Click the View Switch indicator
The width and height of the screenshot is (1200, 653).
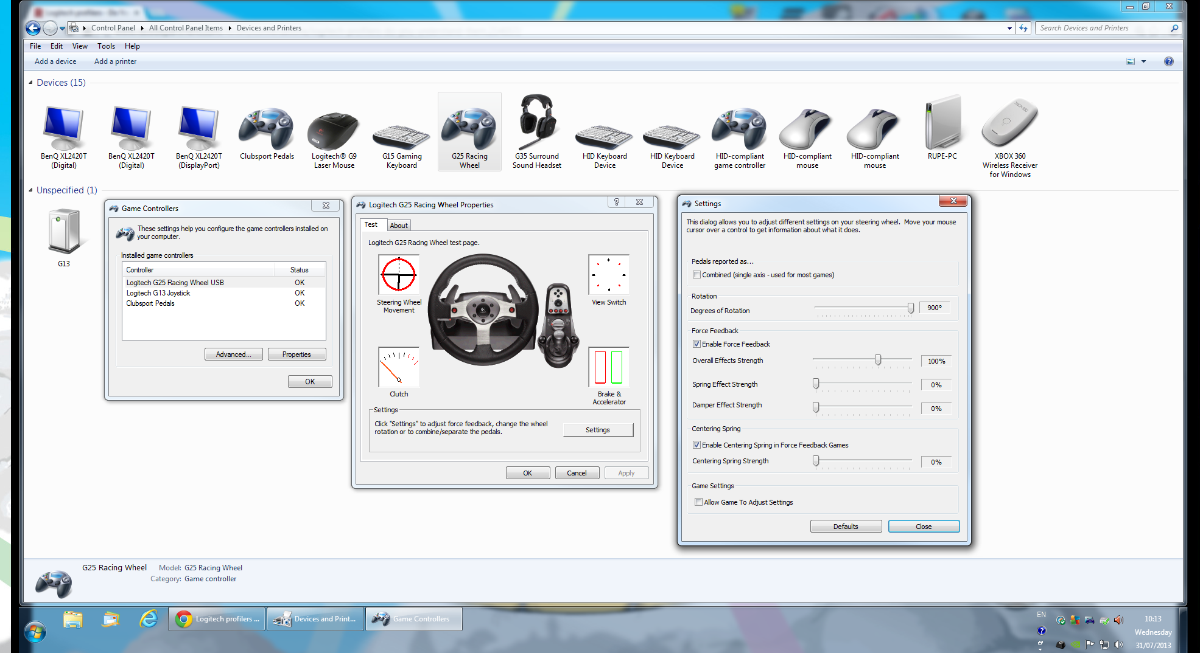pyautogui.click(x=608, y=274)
